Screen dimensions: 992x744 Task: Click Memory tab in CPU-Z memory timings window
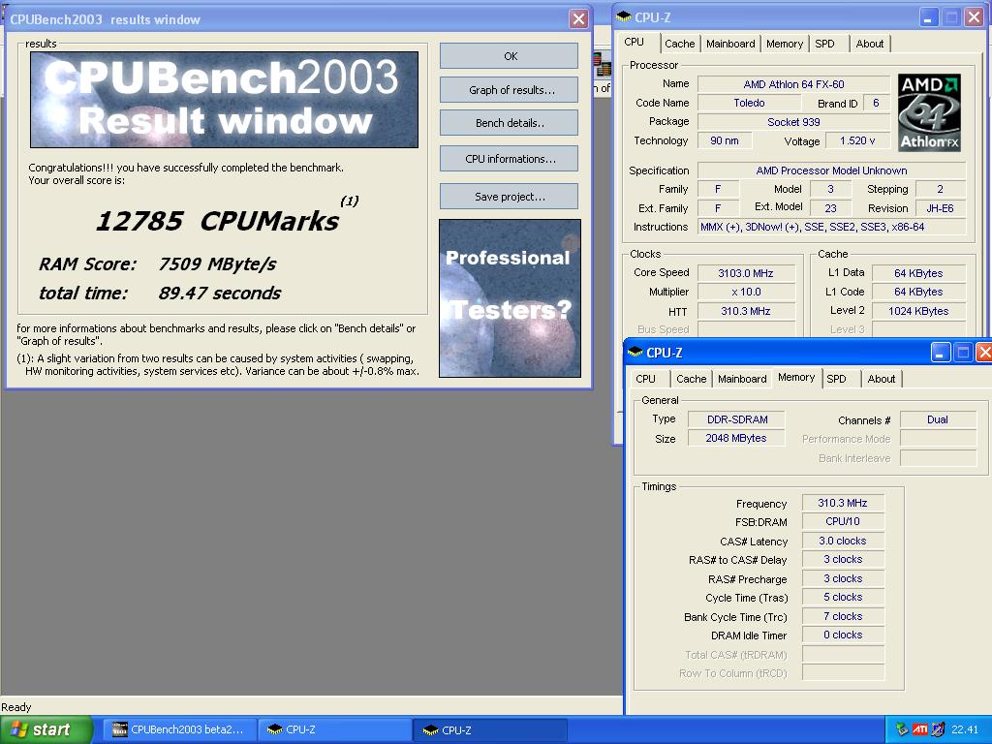tap(796, 378)
